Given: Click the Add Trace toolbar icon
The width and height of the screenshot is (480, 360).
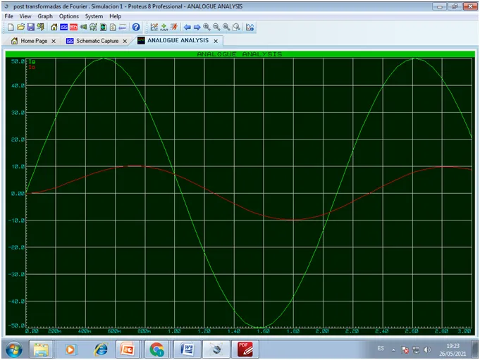Looking at the screenshot, I should point(164,27).
